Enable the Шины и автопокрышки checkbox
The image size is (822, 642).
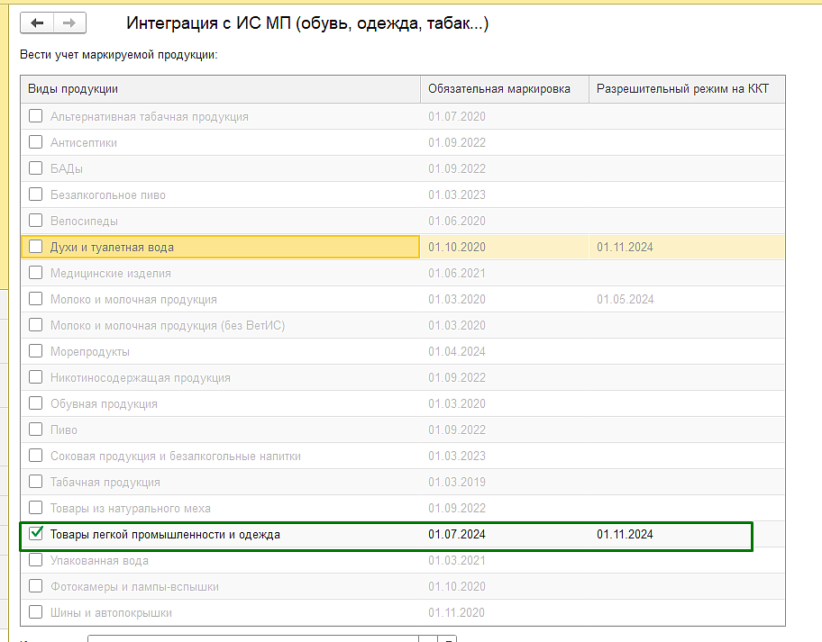click(36, 612)
